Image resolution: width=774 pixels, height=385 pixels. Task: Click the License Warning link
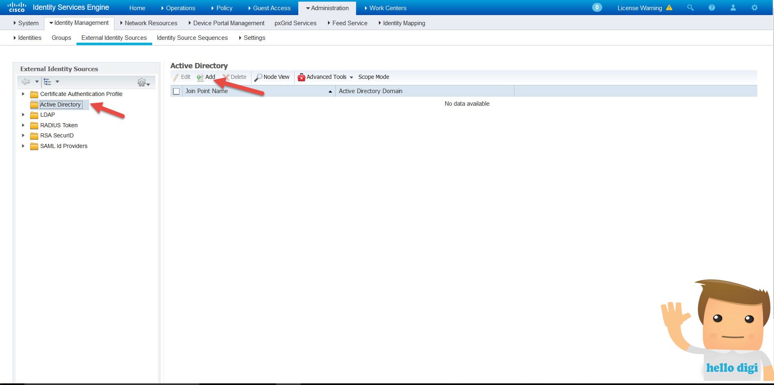(x=640, y=8)
